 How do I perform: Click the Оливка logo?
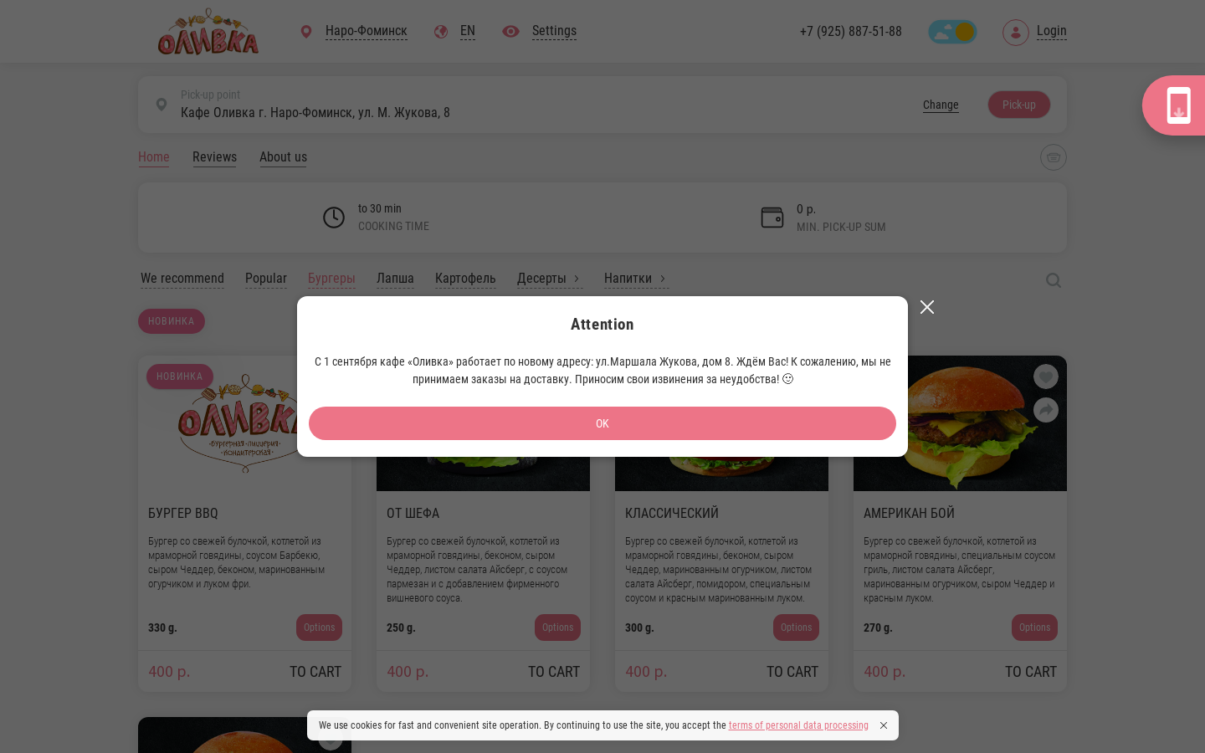pos(208,32)
